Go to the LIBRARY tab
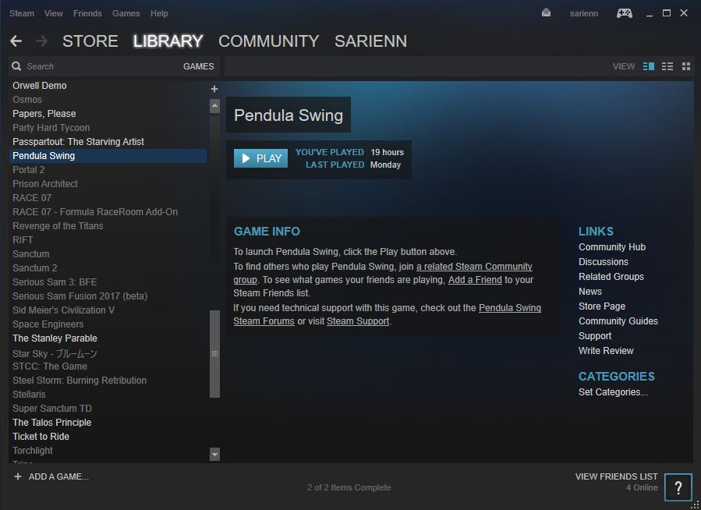 [x=168, y=41]
